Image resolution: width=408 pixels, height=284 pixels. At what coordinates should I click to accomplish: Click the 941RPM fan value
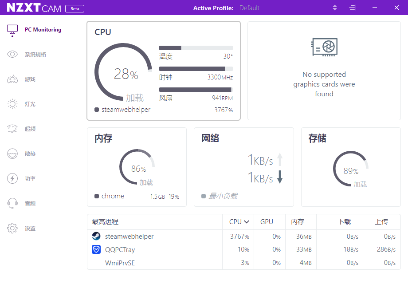[x=222, y=98]
